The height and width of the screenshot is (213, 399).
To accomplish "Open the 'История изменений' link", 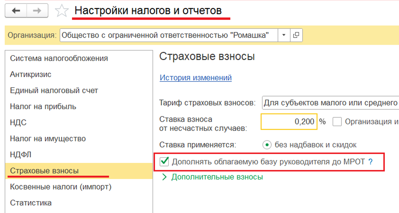I will (196, 78).
